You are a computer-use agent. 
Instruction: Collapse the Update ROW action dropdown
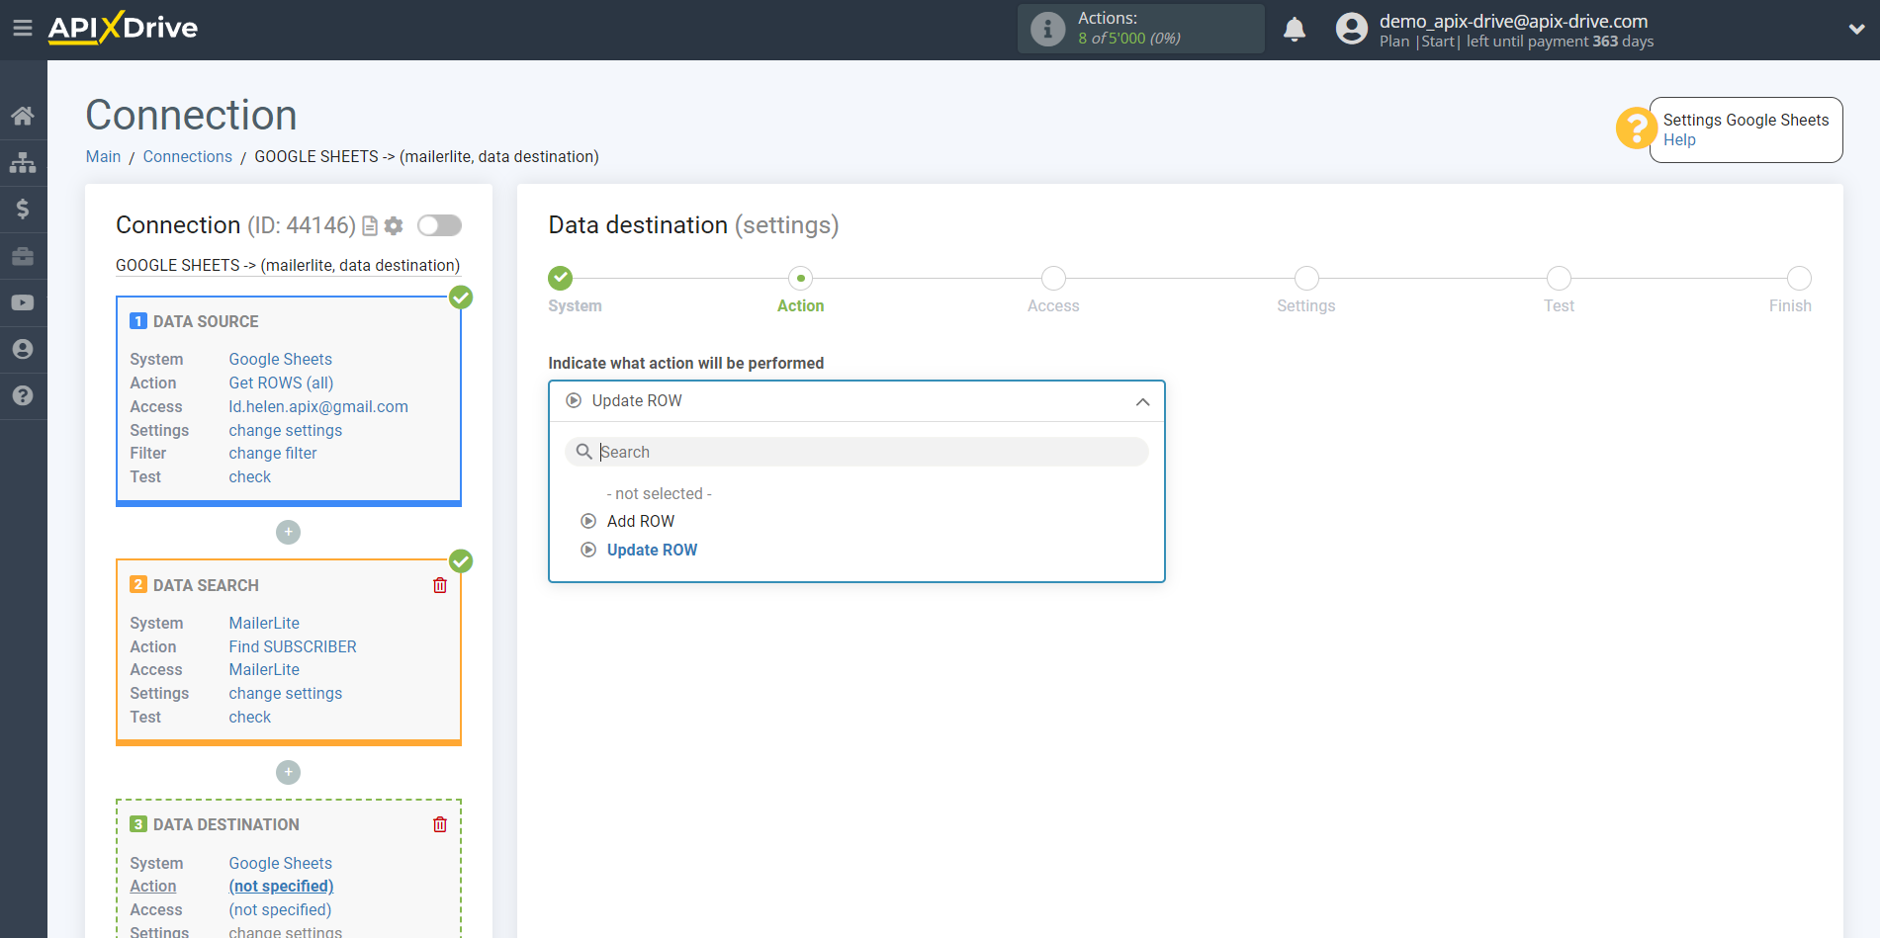(x=1142, y=401)
